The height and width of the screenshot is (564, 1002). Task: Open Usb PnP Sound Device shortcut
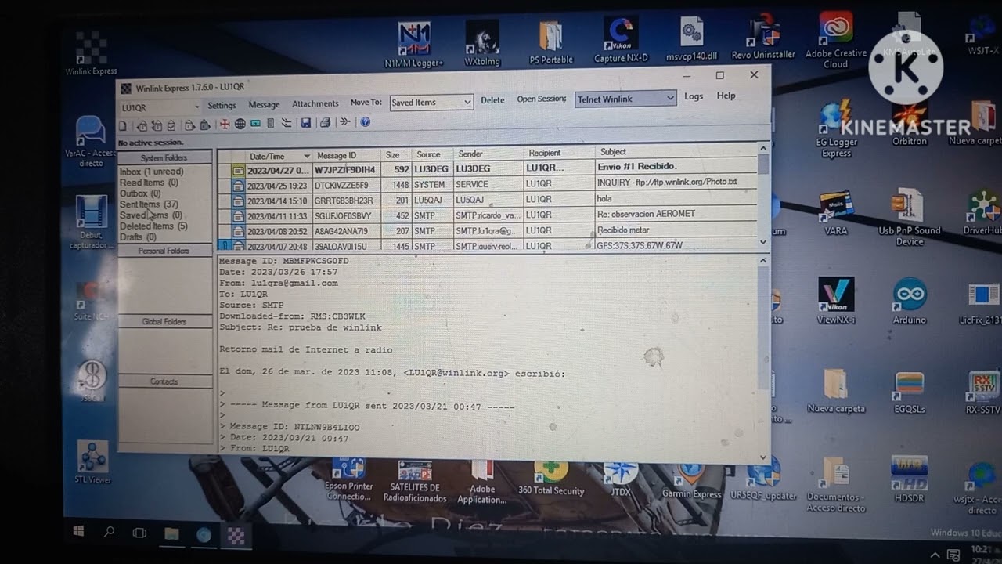point(909,216)
